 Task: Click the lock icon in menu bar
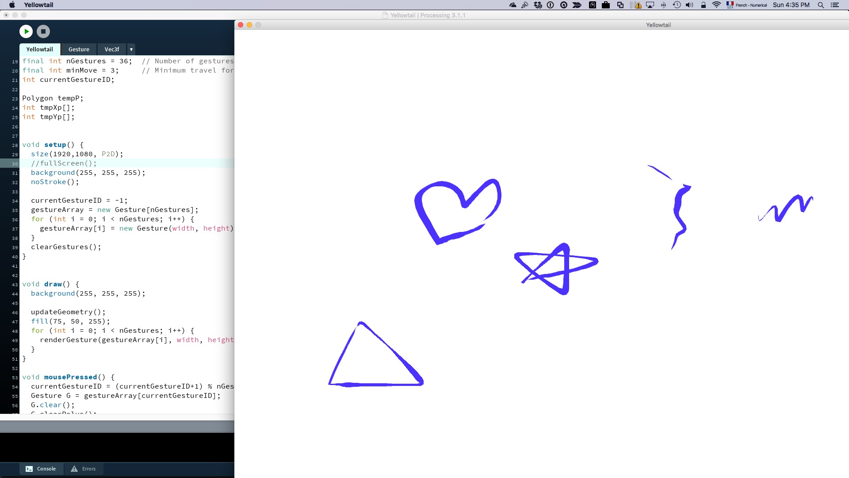pos(703,5)
